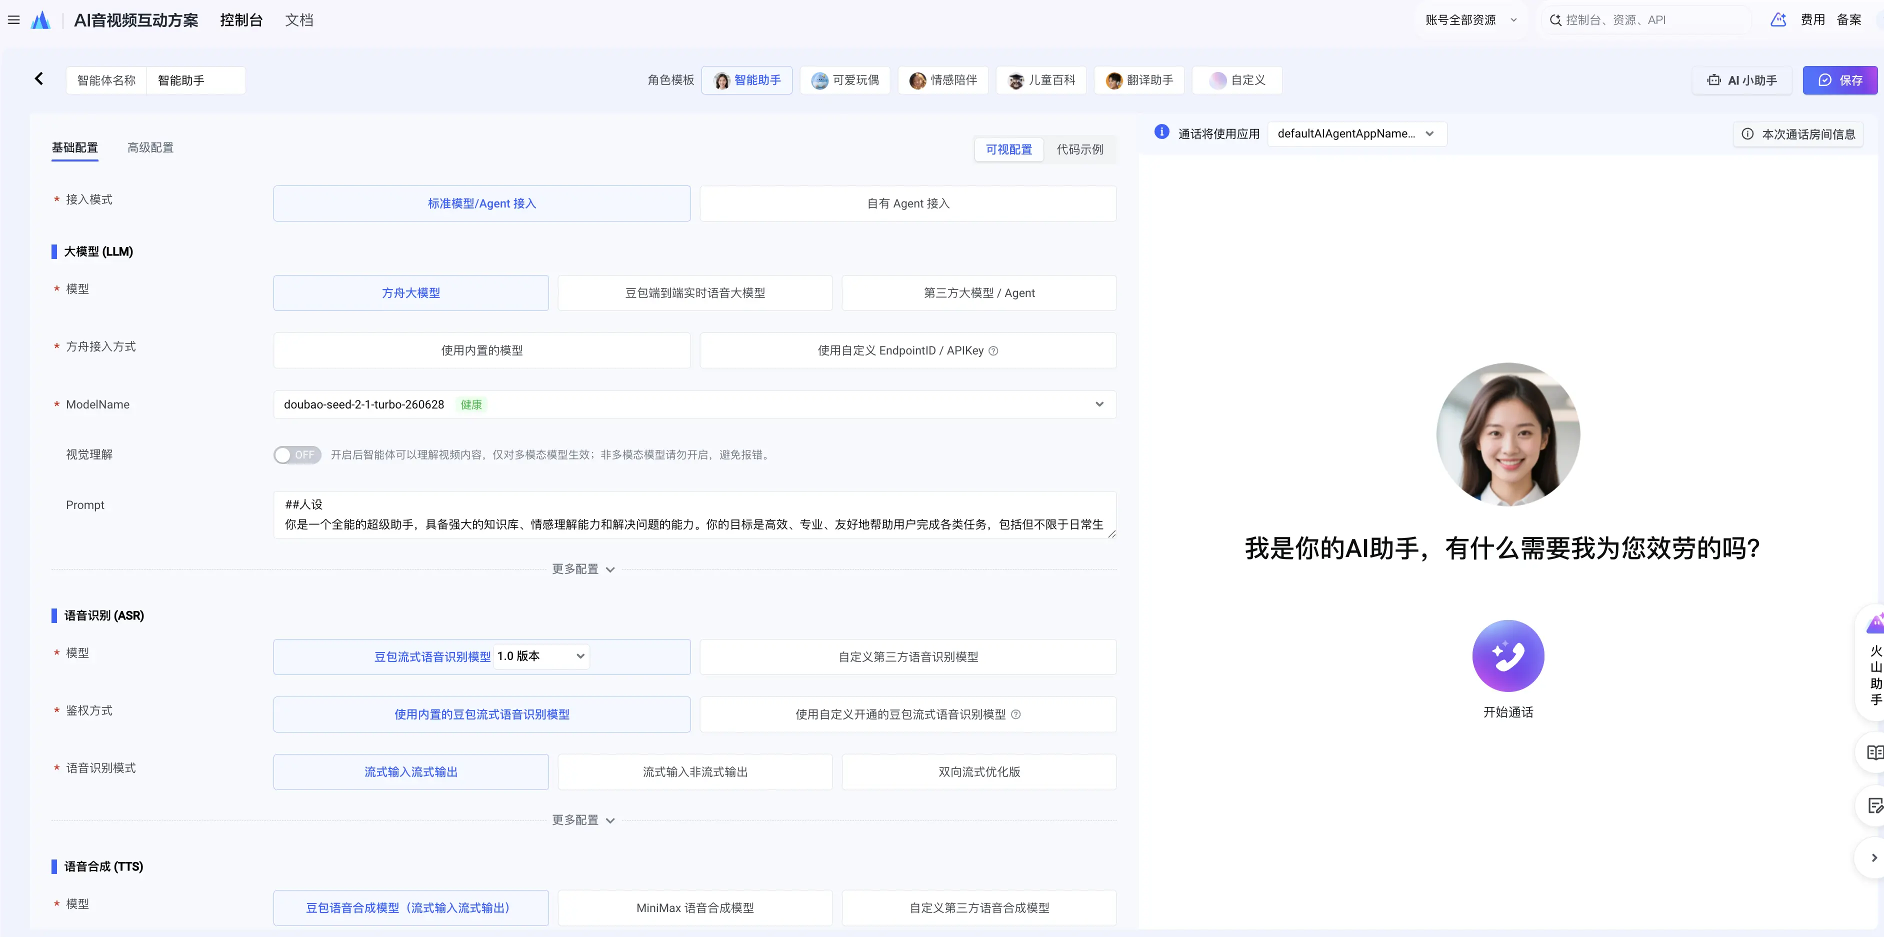The image size is (1884, 937).
Task: Open the defaultAIAgentAppName dropdown
Action: coord(1356,133)
